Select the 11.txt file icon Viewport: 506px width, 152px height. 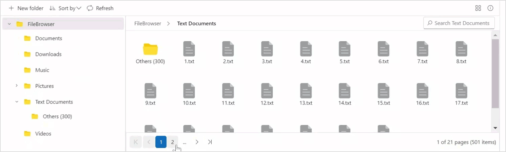click(228, 90)
